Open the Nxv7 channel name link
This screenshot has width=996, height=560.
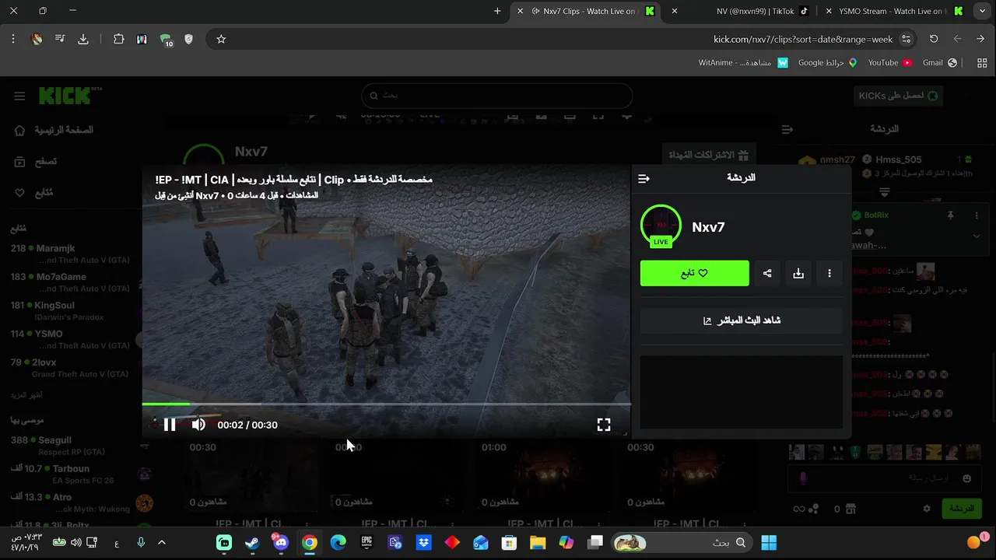point(708,227)
